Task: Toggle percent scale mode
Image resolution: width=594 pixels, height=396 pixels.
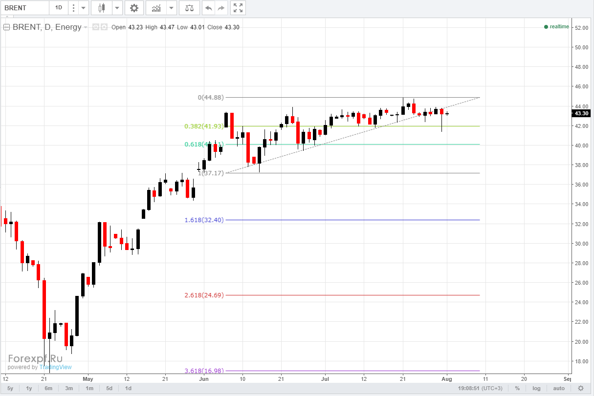Action: [x=517, y=388]
